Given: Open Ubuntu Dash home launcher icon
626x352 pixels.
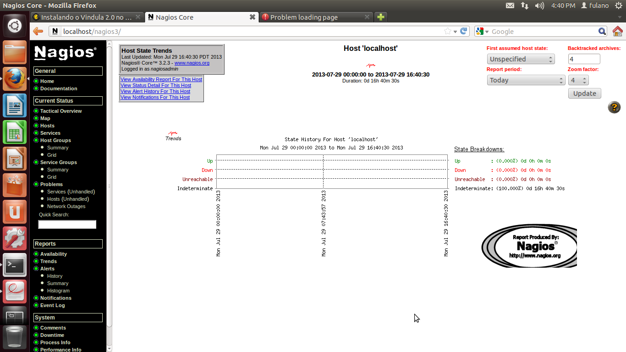Looking at the screenshot, I should [x=15, y=26].
